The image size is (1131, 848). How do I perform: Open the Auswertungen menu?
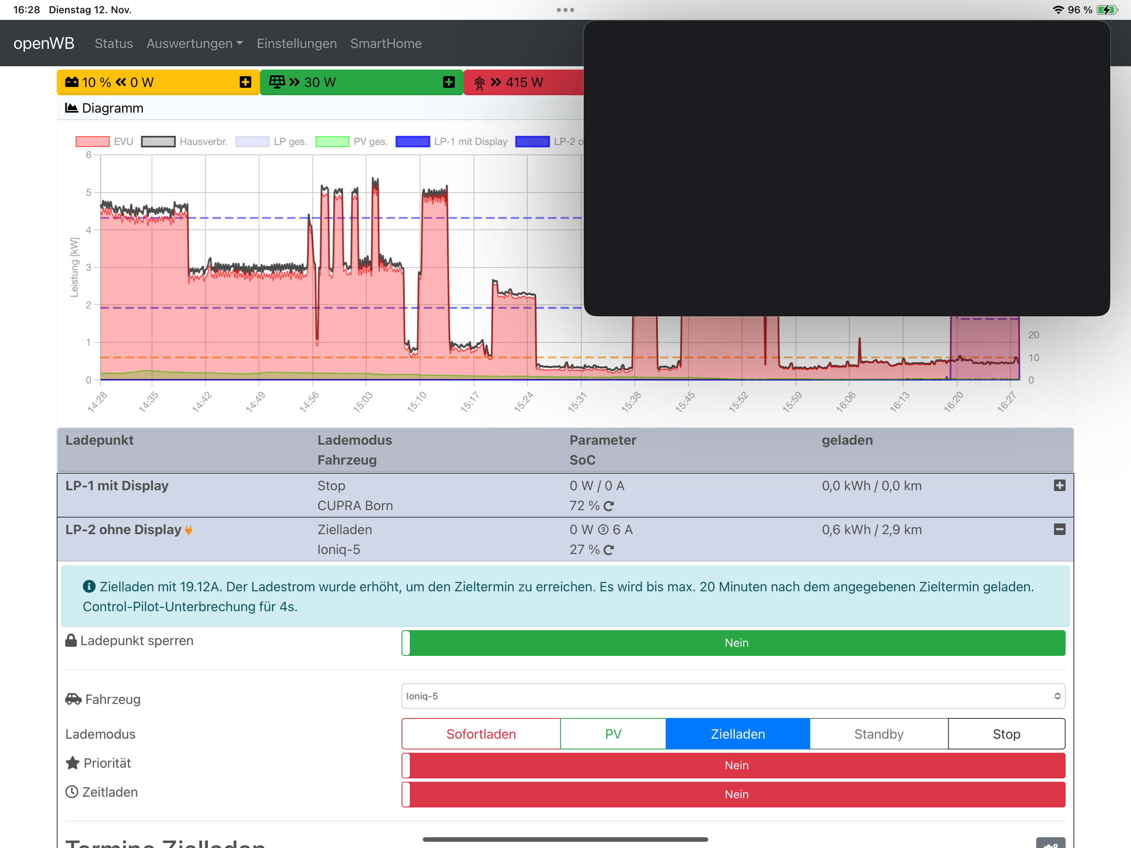[x=194, y=43]
